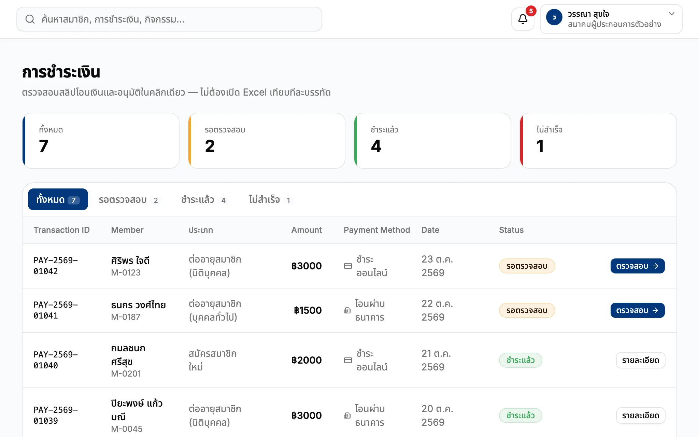
Task: Click the user avatar circle
Action: tap(554, 17)
